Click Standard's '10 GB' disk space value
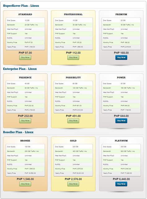147x199 pixels. (x=27, y=21)
